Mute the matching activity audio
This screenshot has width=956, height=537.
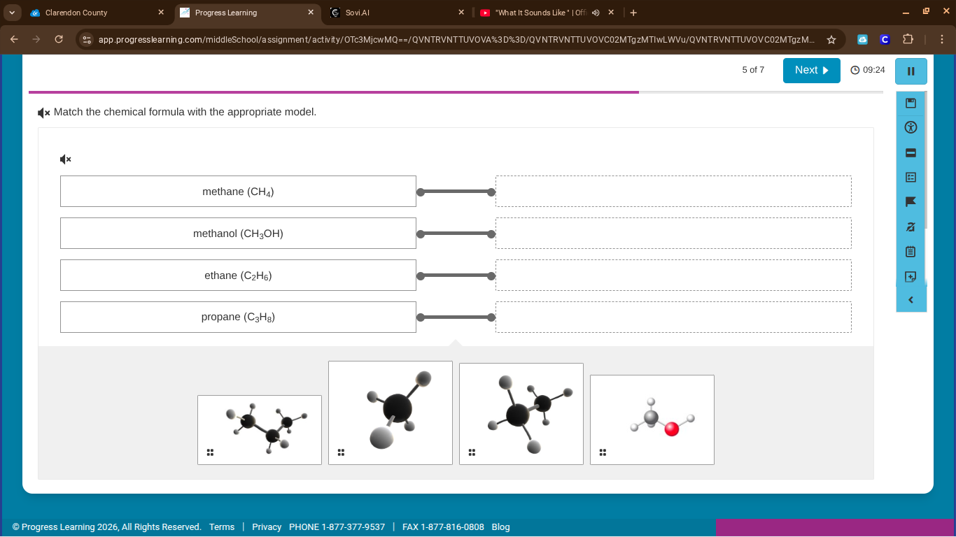[64, 159]
